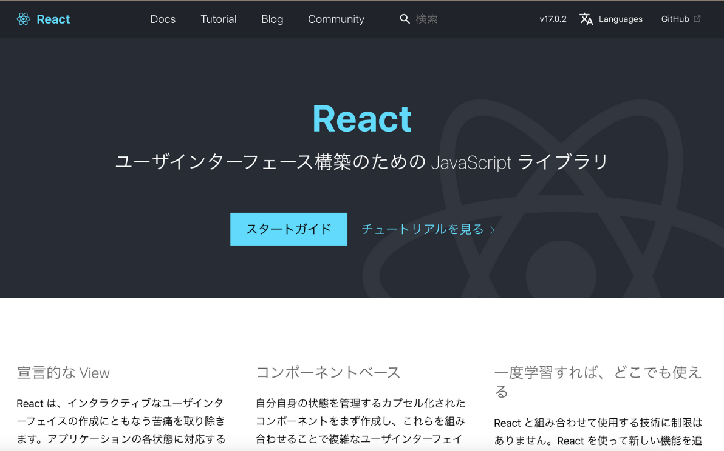The height and width of the screenshot is (451, 724).
Task: Open the Languages text link
Action: tap(620, 19)
